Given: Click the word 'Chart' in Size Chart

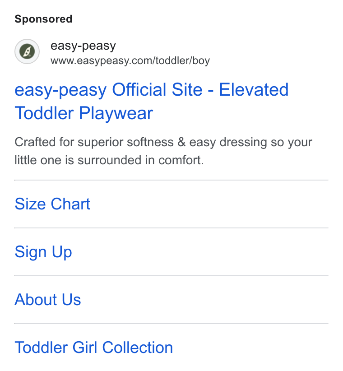Looking at the screenshot, I should 70,204.
